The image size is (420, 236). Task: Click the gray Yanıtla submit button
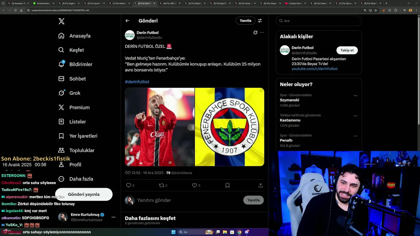253,200
